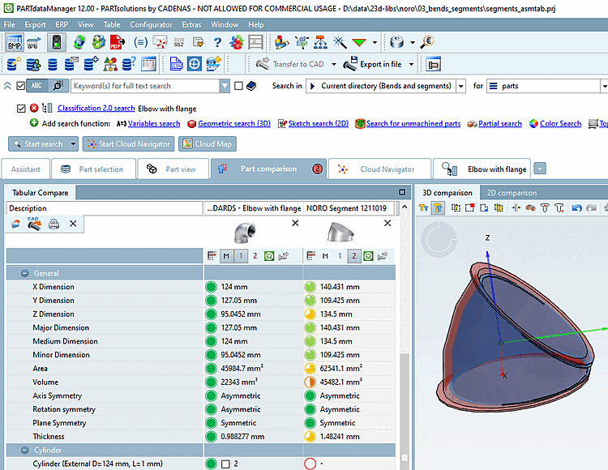Toggle the checkbox next to the book icon
This screenshot has height=470, width=608.
coord(238,86)
